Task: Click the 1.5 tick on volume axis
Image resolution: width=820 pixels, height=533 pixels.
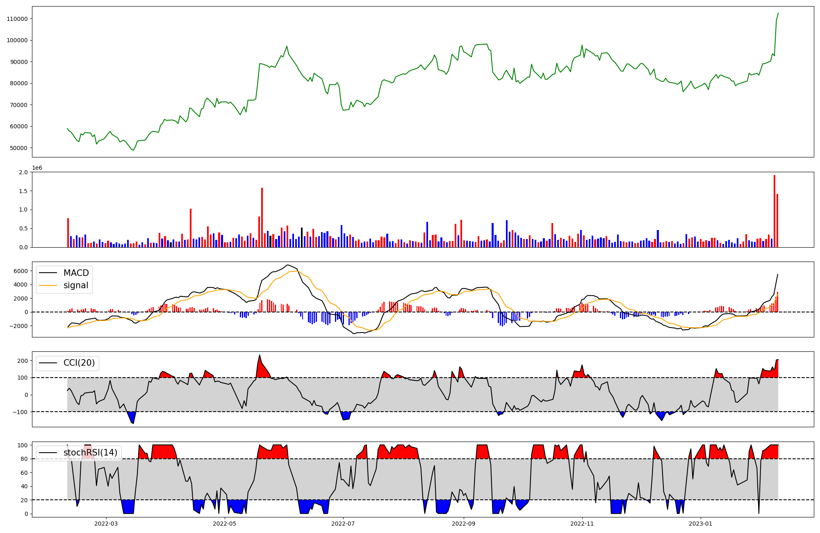Action: coord(24,191)
